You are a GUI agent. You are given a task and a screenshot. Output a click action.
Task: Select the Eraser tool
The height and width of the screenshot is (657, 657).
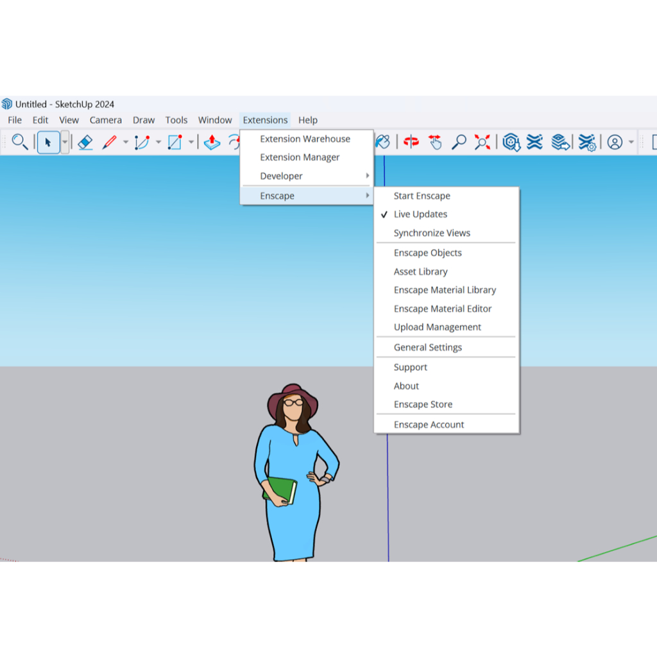click(85, 142)
